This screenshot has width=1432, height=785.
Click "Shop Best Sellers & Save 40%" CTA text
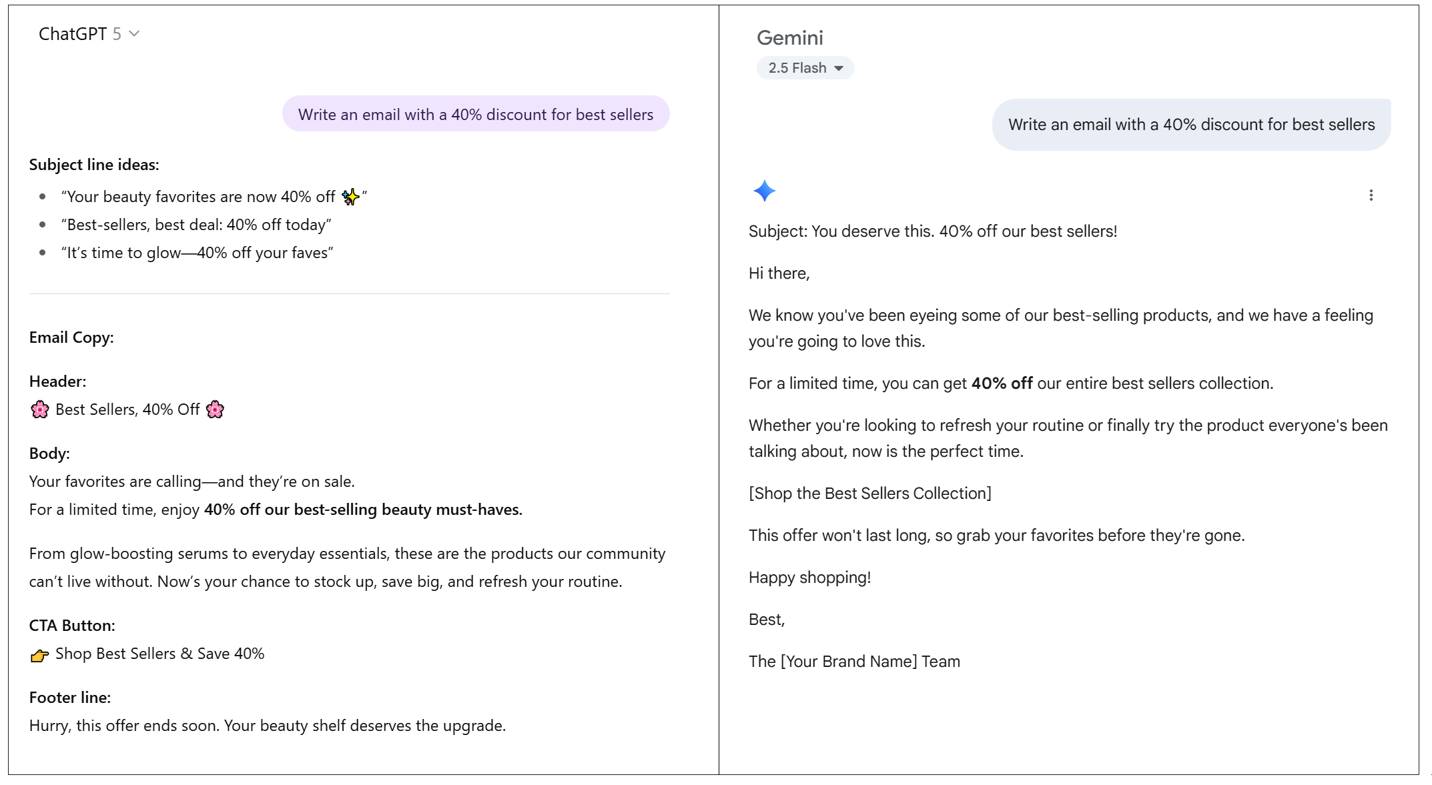[x=159, y=654]
